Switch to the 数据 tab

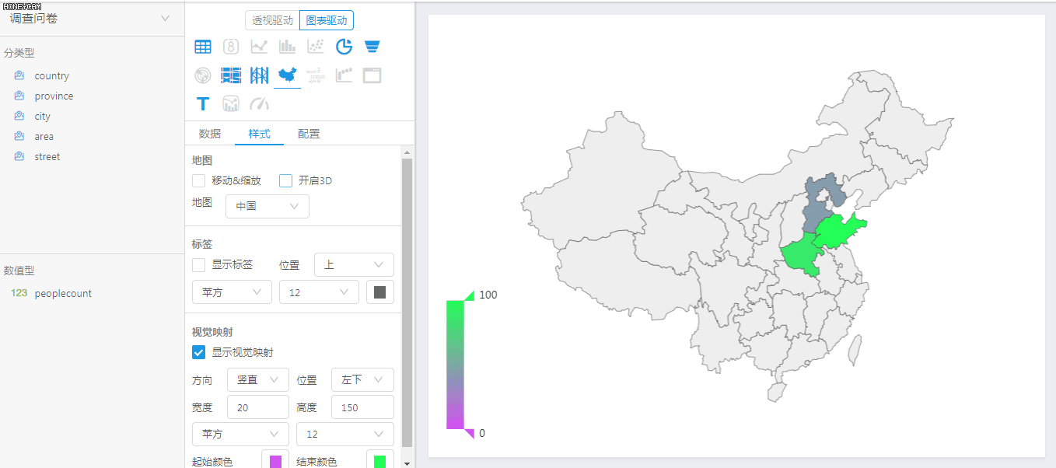tap(210, 134)
